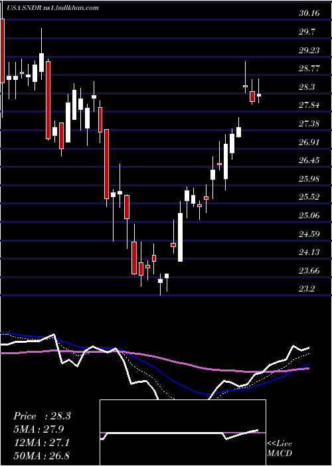
Task: Click the 23.66 price axis label
Action: tap(309, 271)
